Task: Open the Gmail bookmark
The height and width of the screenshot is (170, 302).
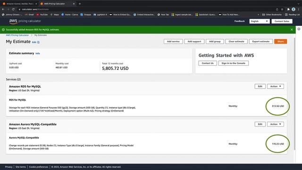Action: click(x=29, y=15)
